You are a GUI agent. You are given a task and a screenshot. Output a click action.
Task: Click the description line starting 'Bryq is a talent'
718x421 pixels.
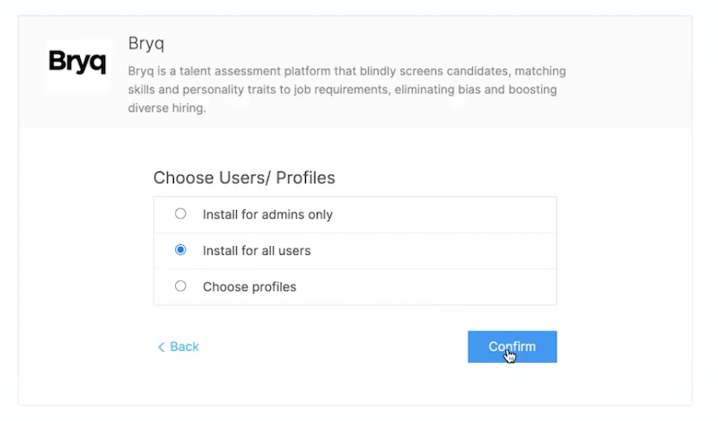[346, 70]
